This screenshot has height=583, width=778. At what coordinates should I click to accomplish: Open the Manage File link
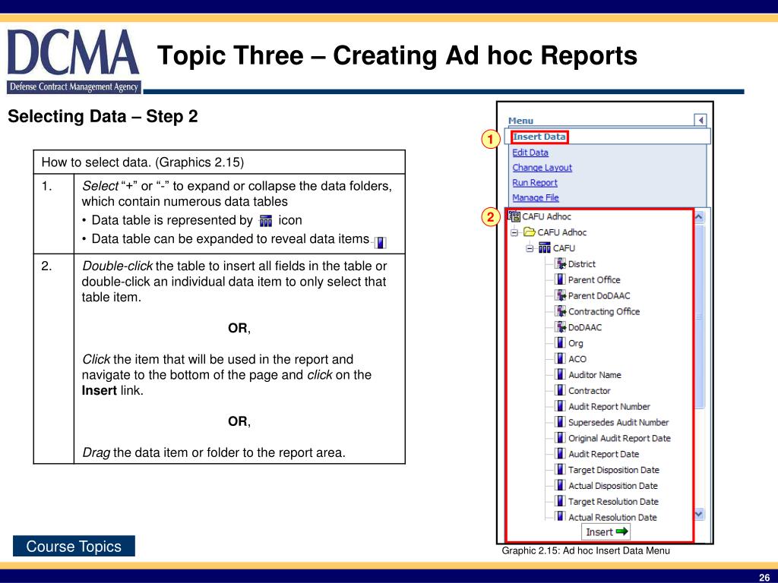(x=536, y=197)
